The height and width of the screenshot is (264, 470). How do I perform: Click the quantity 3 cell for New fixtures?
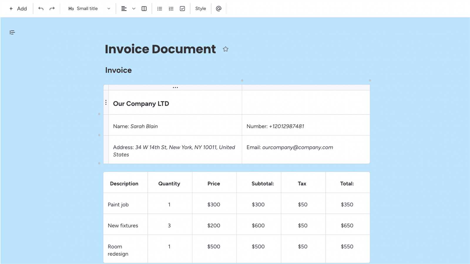(x=170, y=224)
